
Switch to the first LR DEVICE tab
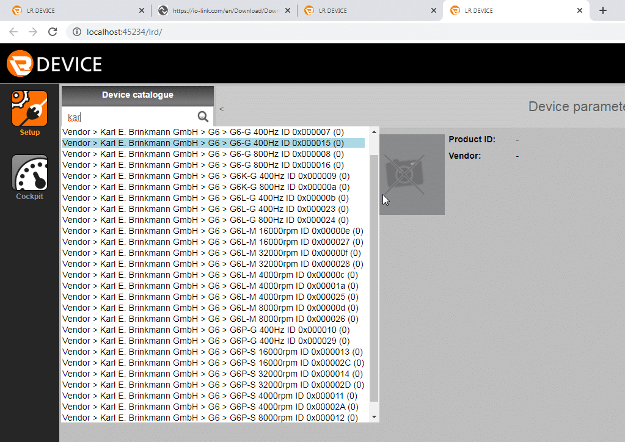78,11
